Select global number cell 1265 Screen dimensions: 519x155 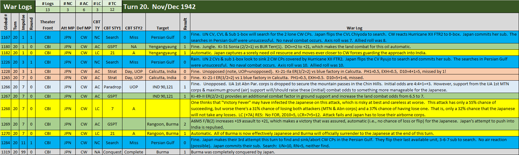pyautogui.click(x=6, y=77)
